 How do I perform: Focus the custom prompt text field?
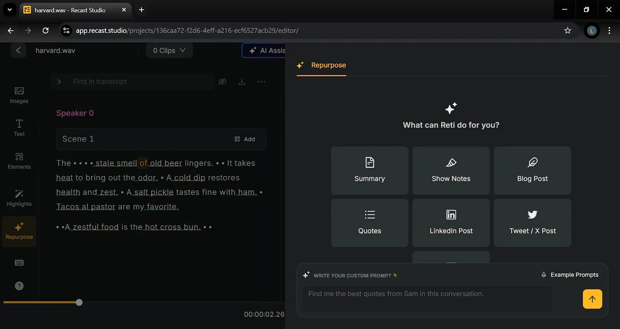coord(427,299)
